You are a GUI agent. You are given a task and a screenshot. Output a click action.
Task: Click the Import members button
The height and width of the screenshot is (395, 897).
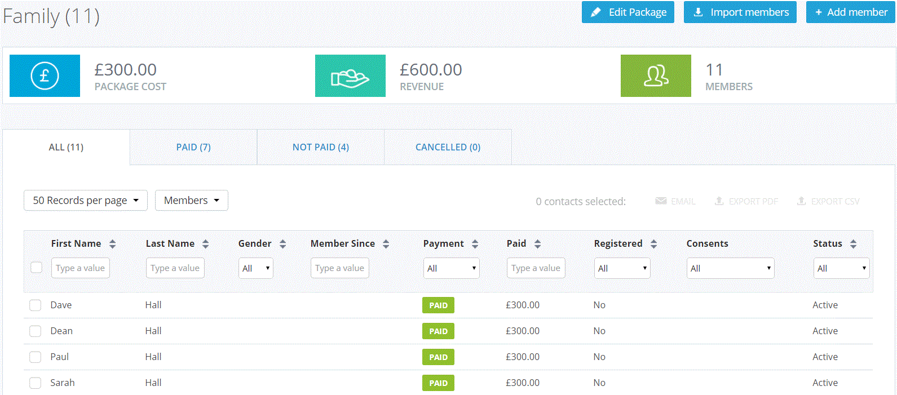pos(740,12)
